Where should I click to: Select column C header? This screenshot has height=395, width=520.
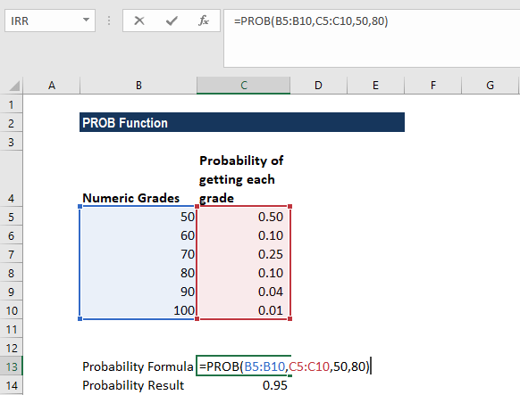tap(243, 86)
